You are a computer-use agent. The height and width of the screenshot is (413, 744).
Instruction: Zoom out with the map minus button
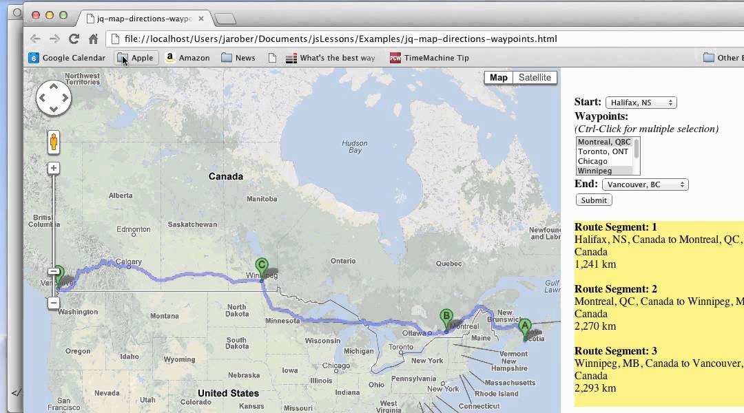[x=54, y=303]
